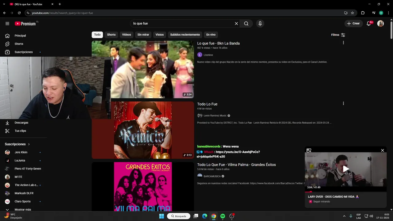Open LARY OVER - DIOS CAMBIO MI VIDA title
The height and width of the screenshot is (221, 393).
tap(333, 197)
